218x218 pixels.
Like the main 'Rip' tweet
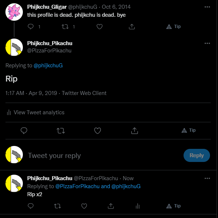point(98,131)
